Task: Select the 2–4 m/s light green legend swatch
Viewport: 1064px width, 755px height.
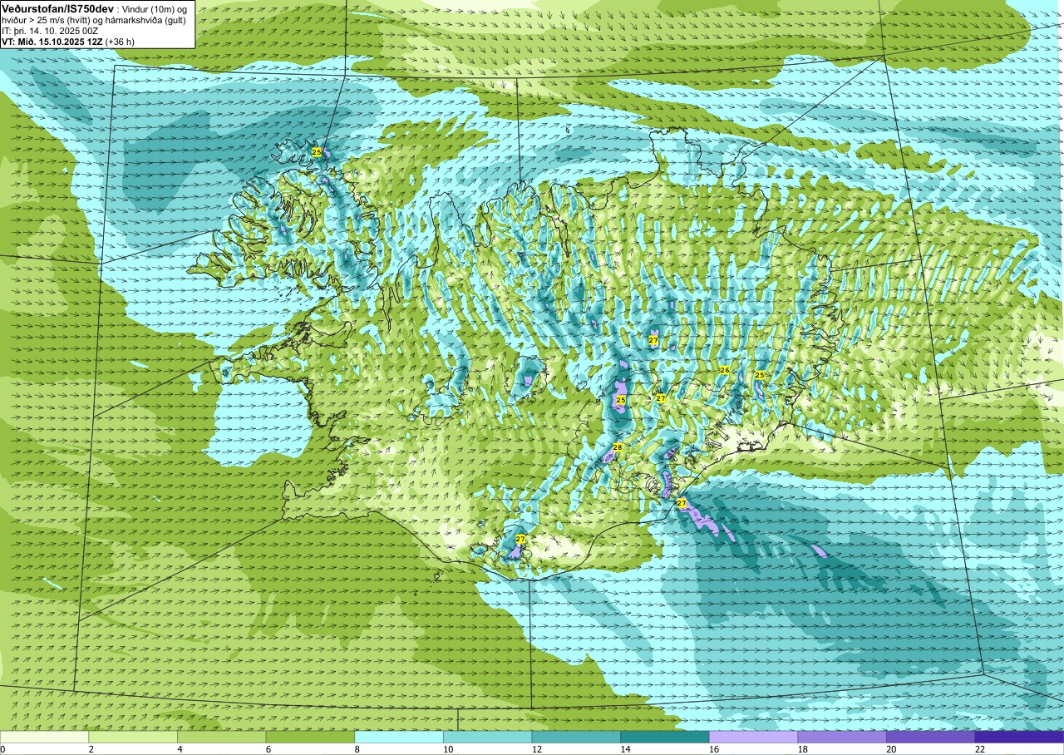Action: coord(133,737)
